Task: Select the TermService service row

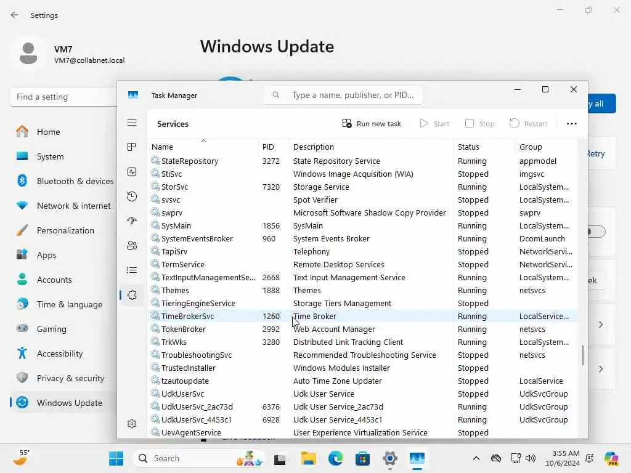Action: click(x=362, y=265)
